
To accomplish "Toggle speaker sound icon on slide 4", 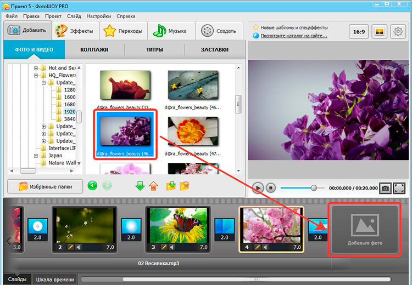I will click(x=265, y=247).
